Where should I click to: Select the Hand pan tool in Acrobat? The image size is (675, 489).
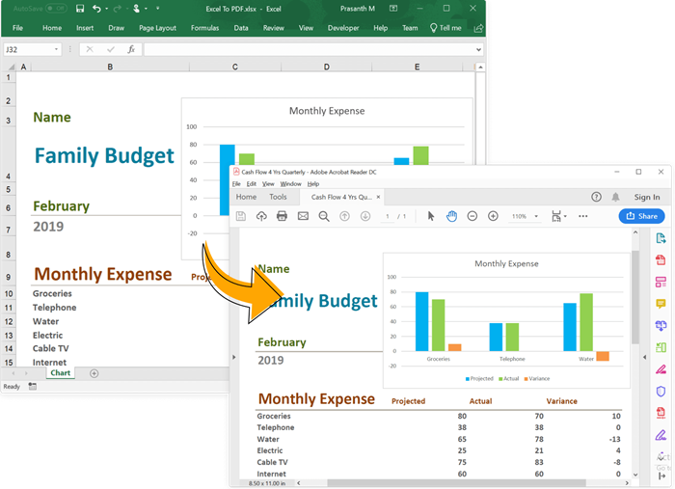(x=451, y=216)
